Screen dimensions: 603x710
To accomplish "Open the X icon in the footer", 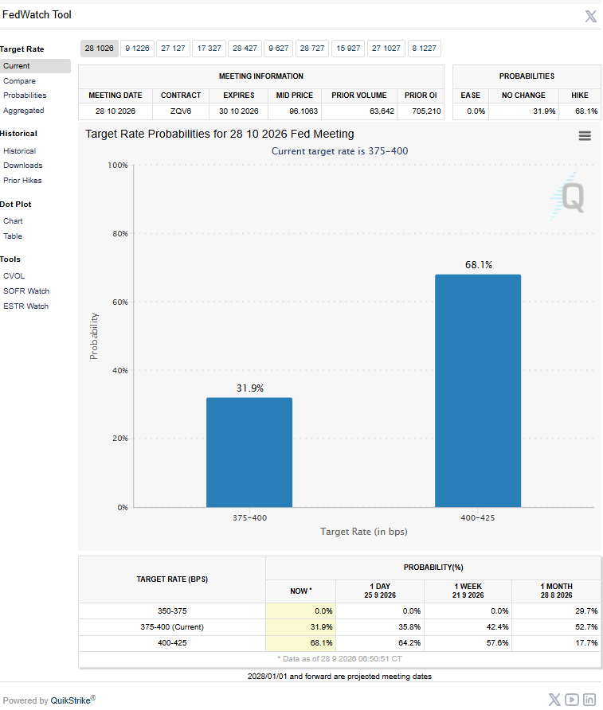I will tap(554, 699).
